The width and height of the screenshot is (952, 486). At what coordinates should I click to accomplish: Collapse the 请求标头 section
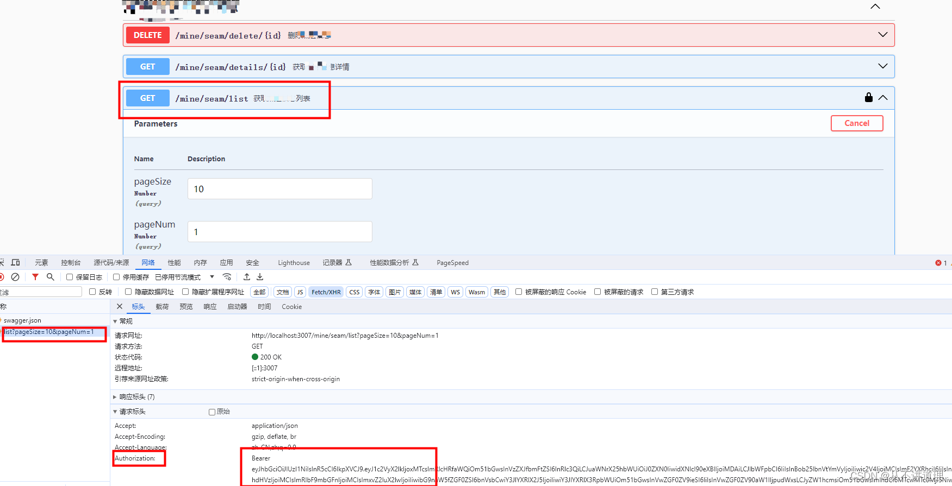115,412
